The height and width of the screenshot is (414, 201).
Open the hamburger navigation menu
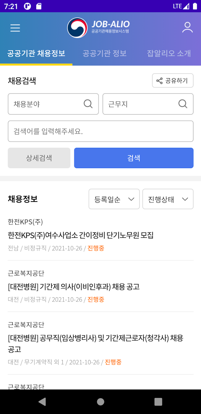(x=15, y=28)
